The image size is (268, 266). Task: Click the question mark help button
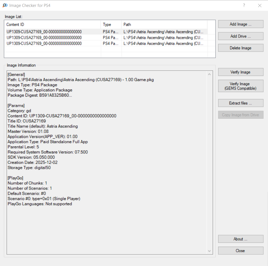244,6
